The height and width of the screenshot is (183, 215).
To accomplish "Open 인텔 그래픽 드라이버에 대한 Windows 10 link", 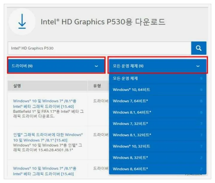I will coord(48,138).
